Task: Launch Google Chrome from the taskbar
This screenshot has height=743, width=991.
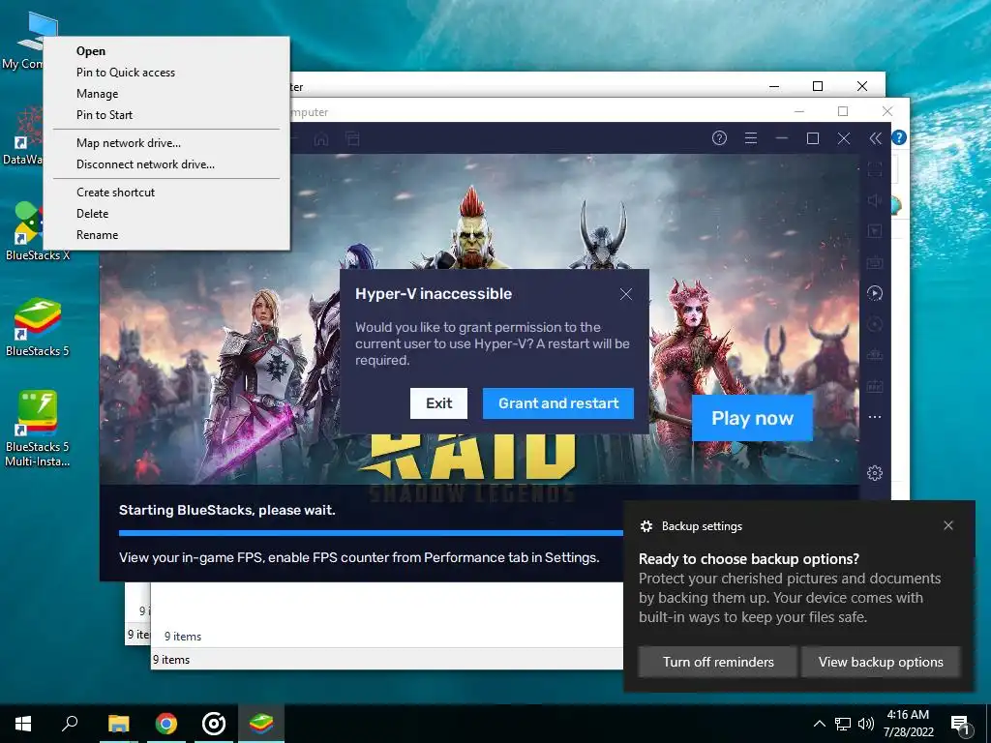Action: [166, 724]
